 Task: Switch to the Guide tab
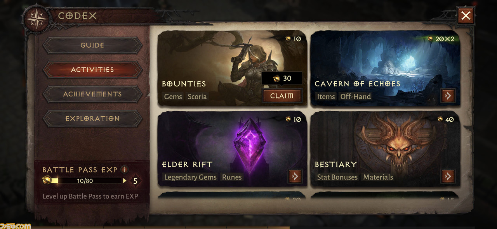[x=92, y=45]
